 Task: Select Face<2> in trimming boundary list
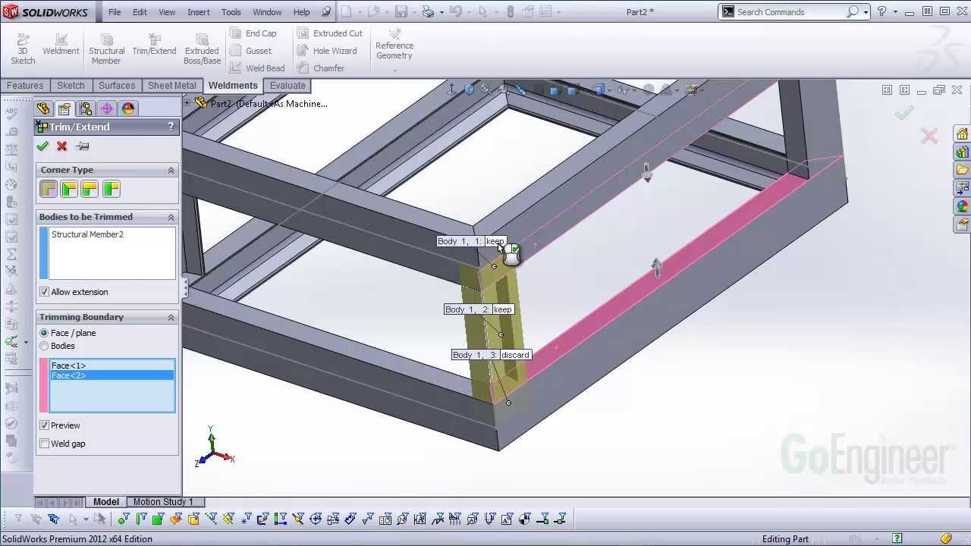click(x=112, y=375)
